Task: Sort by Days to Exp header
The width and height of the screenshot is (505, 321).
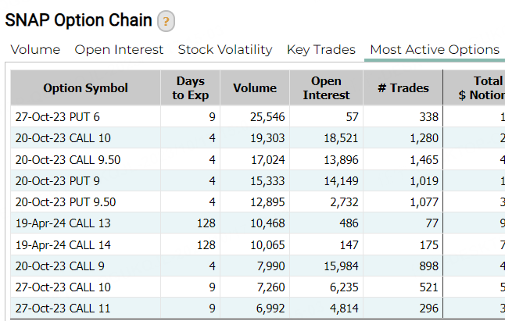Action: point(190,88)
